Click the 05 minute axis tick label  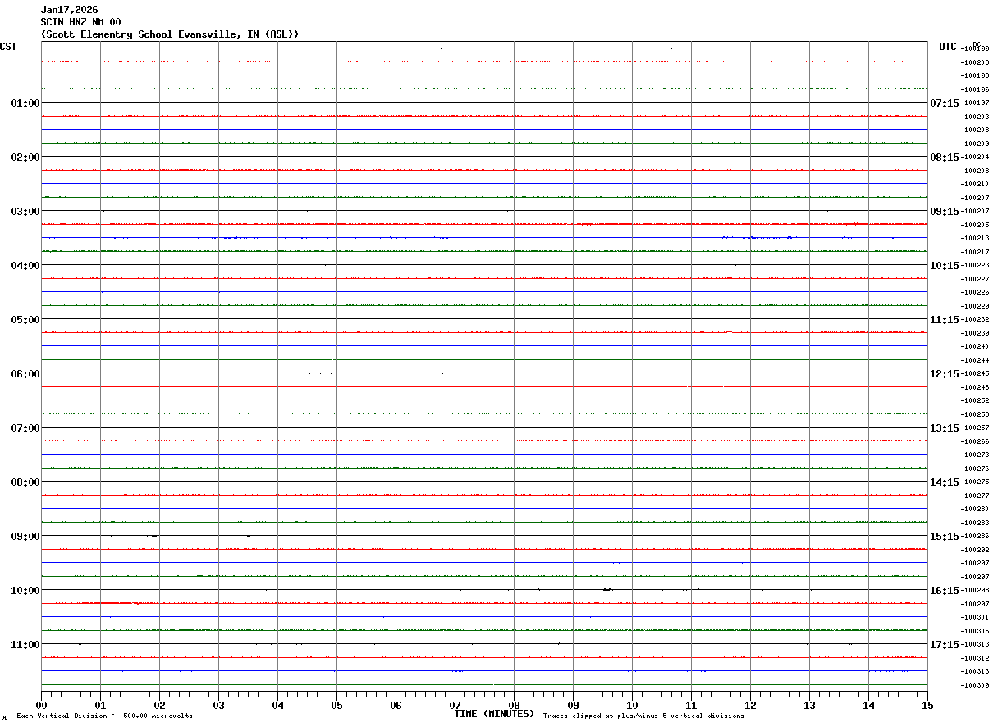click(336, 705)
